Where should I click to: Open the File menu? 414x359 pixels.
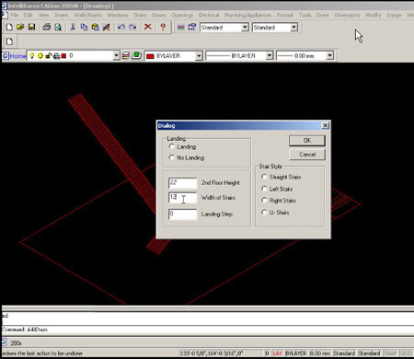pos(14,15)
